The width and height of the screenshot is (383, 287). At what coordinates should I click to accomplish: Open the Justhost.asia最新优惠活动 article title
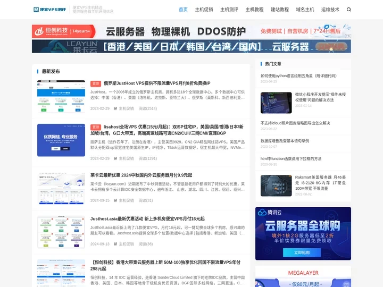point(147,218)
